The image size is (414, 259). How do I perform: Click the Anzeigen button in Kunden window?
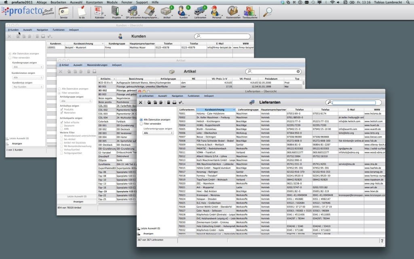[17, 144]
